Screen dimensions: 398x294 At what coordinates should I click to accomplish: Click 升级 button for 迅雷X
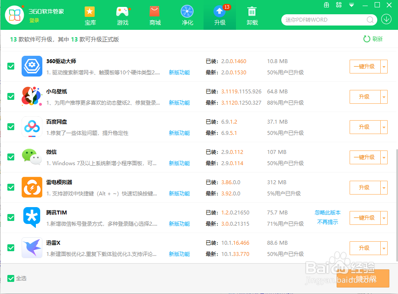pos(365,248)
